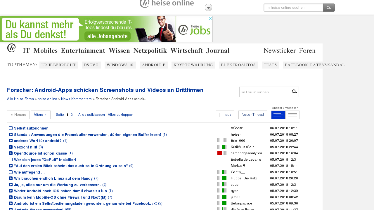Viewport: 374px width, 210px height.
Task: Click the green rating bar for 'Verzicht hilft'
Action: tap(222, 147)
